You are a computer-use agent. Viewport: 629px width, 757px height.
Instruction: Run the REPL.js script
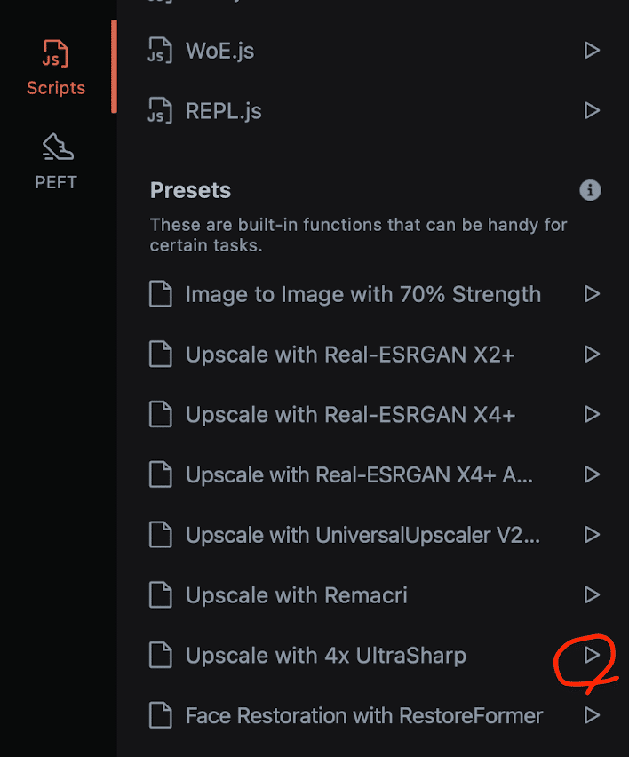pyautogui.click(x=591, y=110)
